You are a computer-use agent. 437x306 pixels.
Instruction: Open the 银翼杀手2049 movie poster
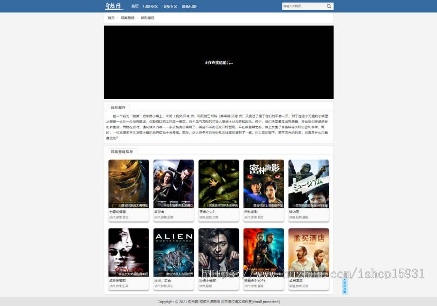[x=264, y=253]
